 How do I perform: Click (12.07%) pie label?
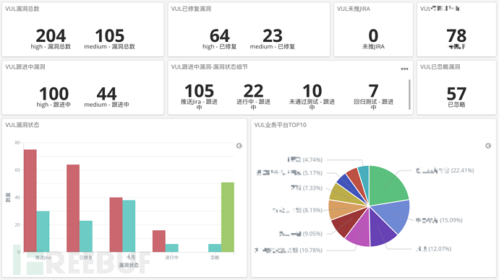pyautogui.click(x=440, y=248)
